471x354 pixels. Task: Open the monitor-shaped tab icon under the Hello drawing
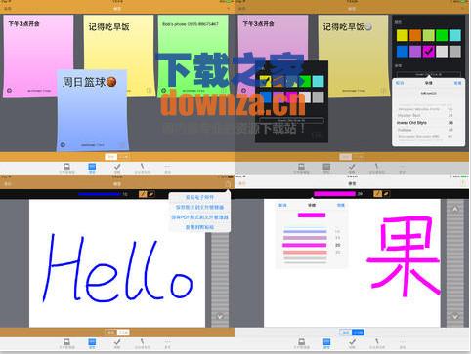coord(66,342)
